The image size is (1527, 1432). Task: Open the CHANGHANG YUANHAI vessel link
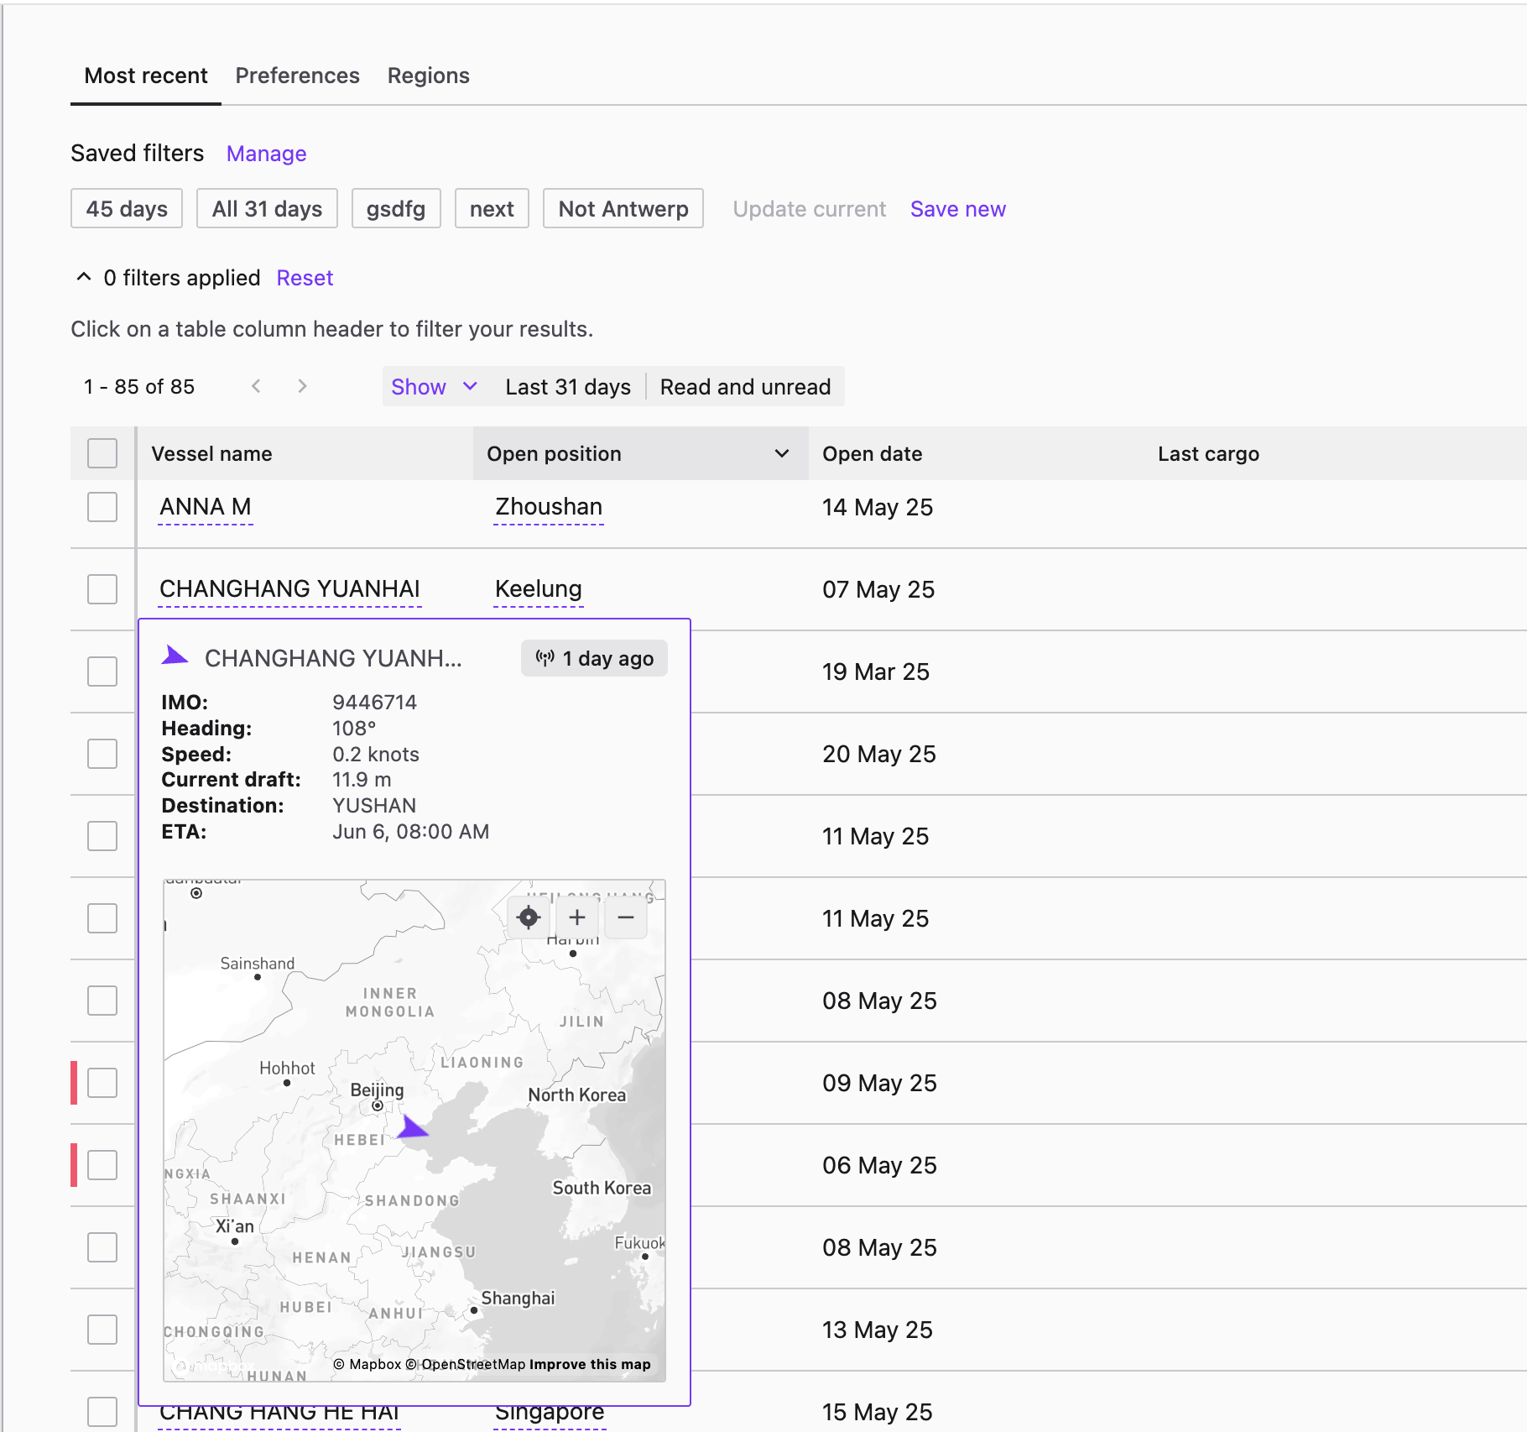[x=290, y=589]
